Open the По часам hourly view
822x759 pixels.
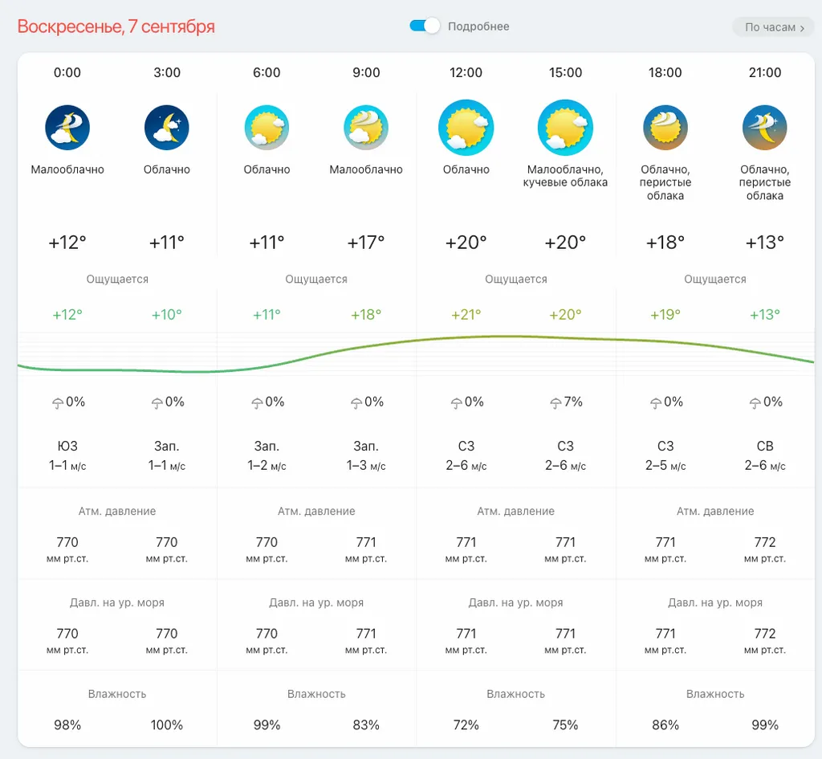point(773,27)
